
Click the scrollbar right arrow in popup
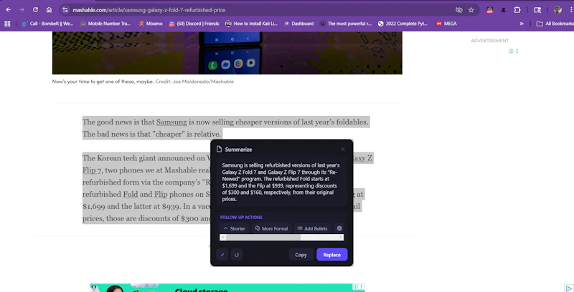click(340, 238)
